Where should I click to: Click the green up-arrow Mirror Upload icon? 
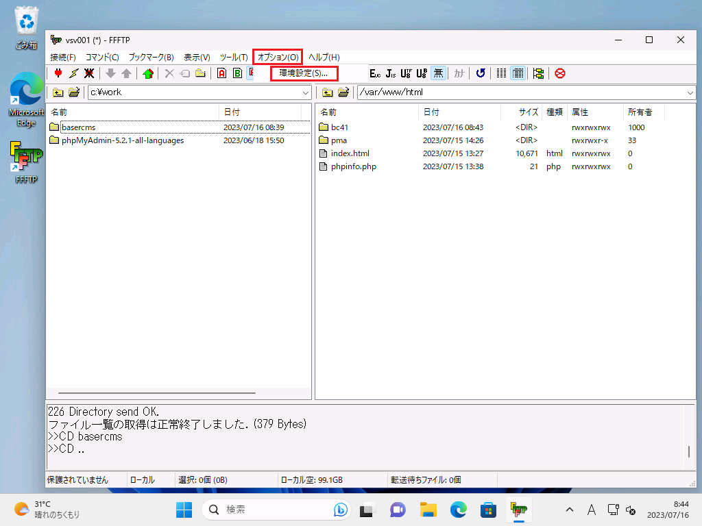[x=147, y=73]
